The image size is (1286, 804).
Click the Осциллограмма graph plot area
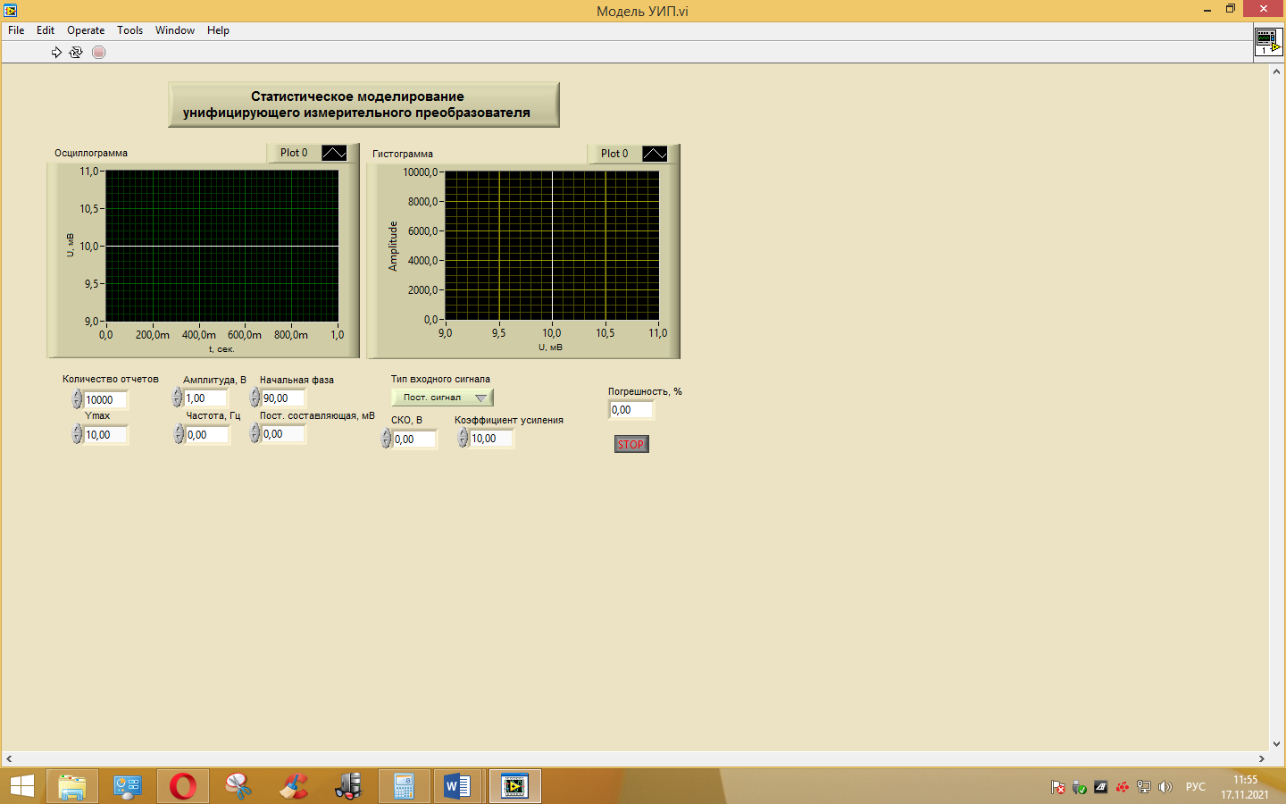(221, 246)
